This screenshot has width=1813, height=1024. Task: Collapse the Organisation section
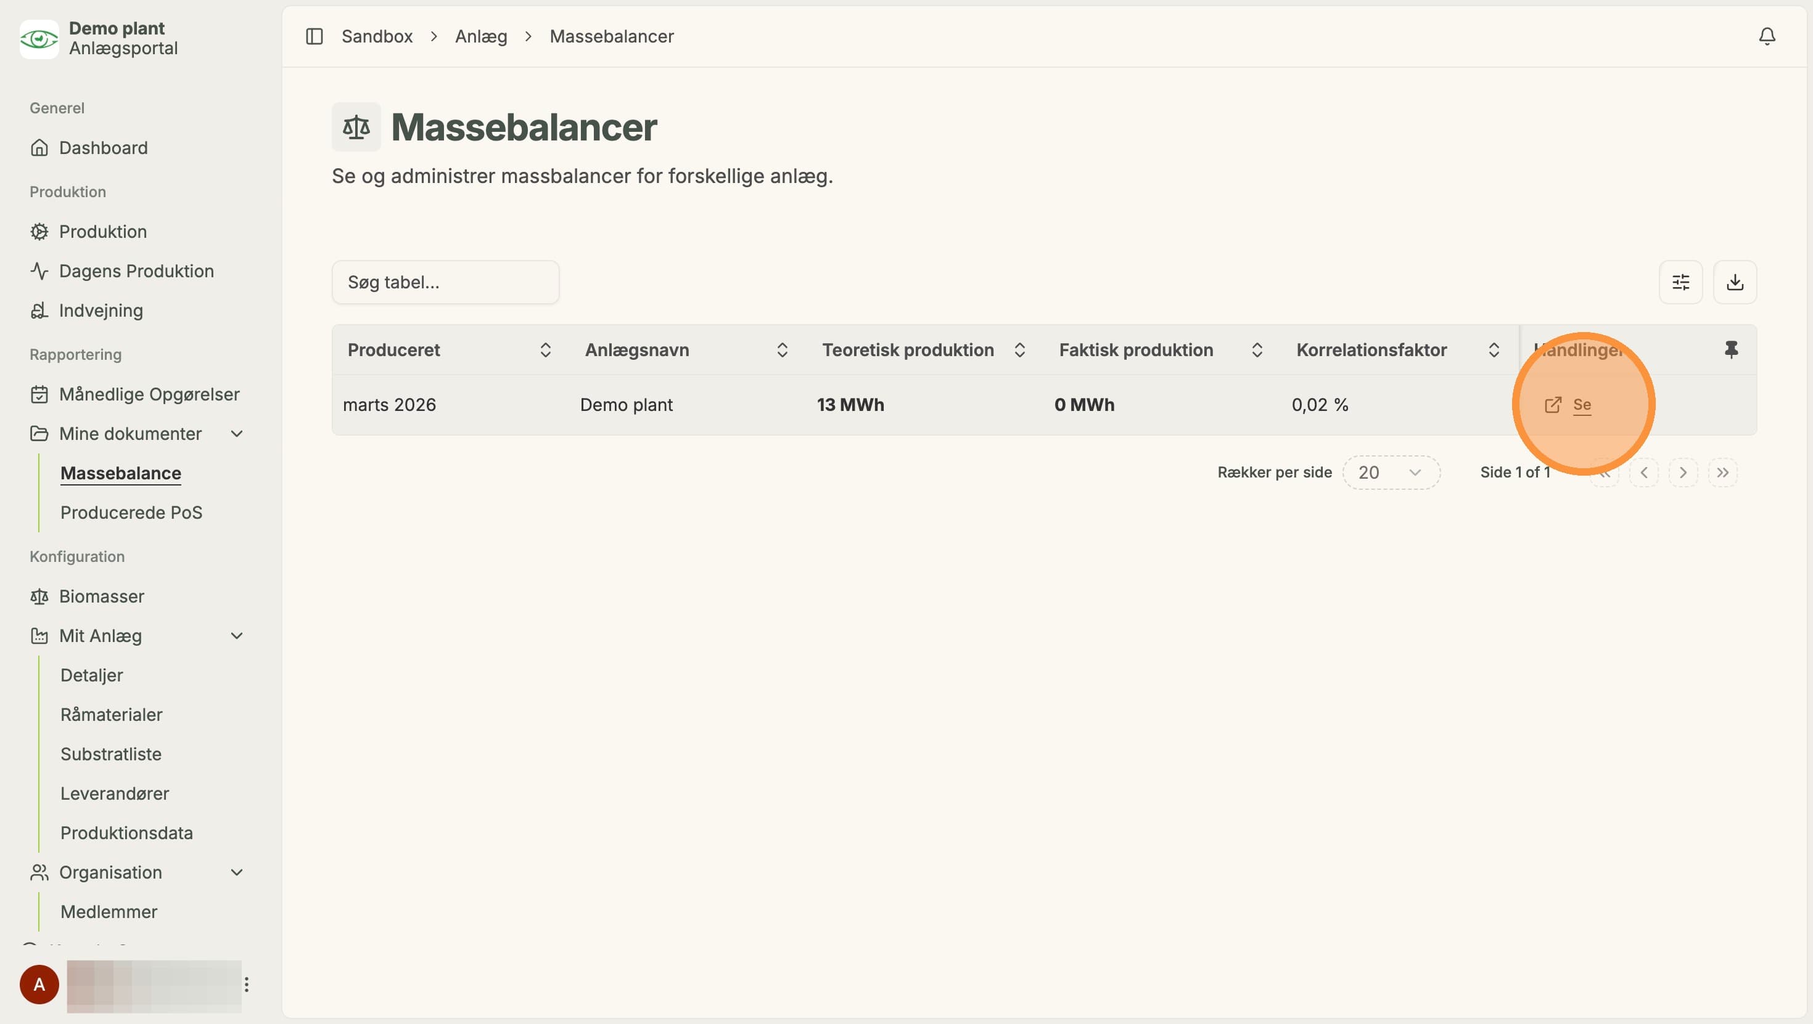coord(236,872)
